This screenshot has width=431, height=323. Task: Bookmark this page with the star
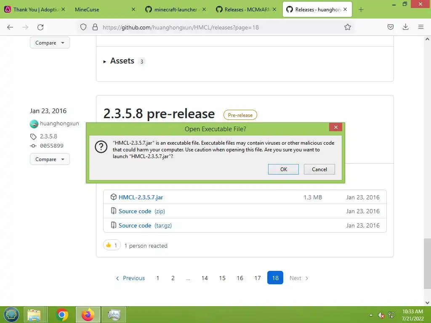(347, 27)
